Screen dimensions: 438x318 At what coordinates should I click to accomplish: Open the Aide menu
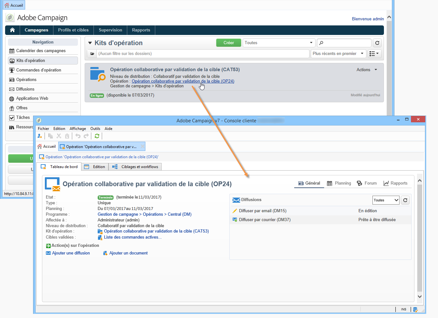click(x=108, y=129)
